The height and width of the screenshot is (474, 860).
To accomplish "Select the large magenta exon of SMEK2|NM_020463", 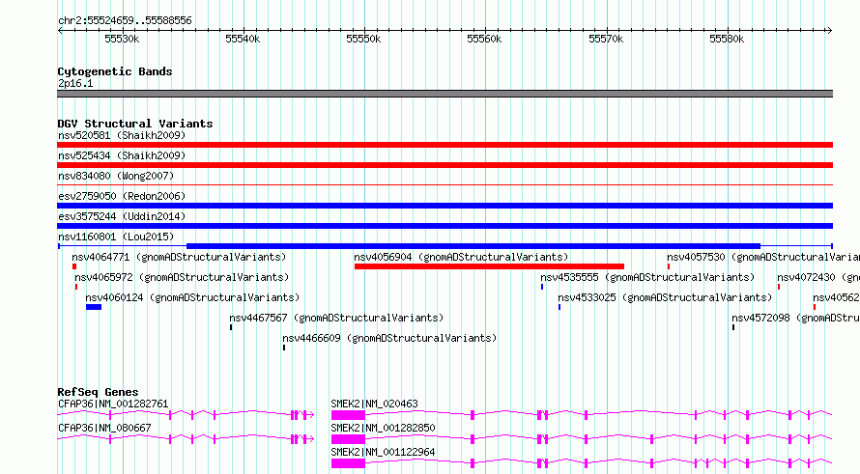I will 348,415.
